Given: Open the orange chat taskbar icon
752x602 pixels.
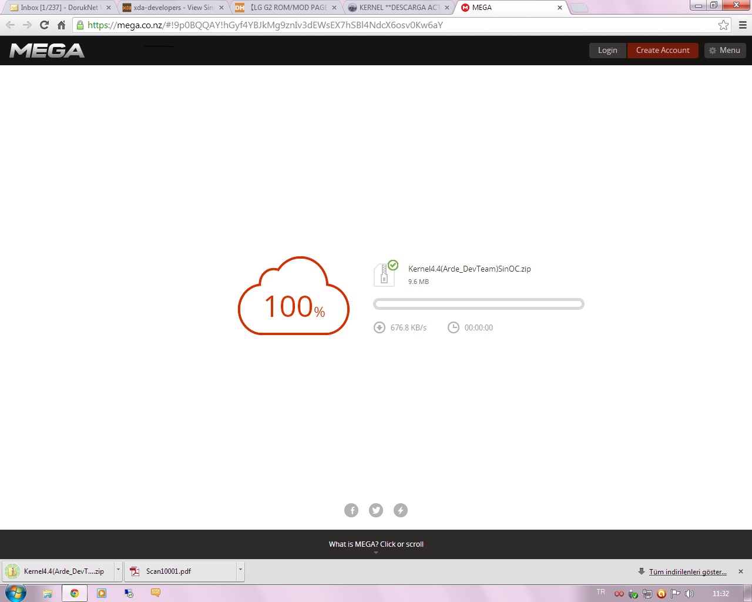Looking at the screenshot, I should point(156,593).
